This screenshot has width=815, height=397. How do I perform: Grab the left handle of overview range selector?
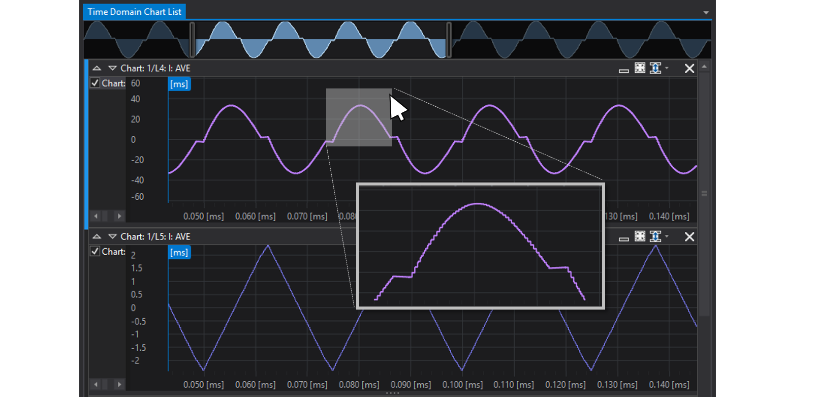coord(192,40)
